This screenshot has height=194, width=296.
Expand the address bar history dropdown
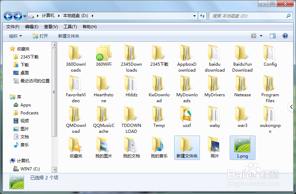(194, 16)
